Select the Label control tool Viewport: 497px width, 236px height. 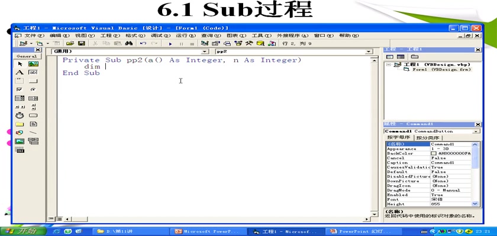click(20, 73)
